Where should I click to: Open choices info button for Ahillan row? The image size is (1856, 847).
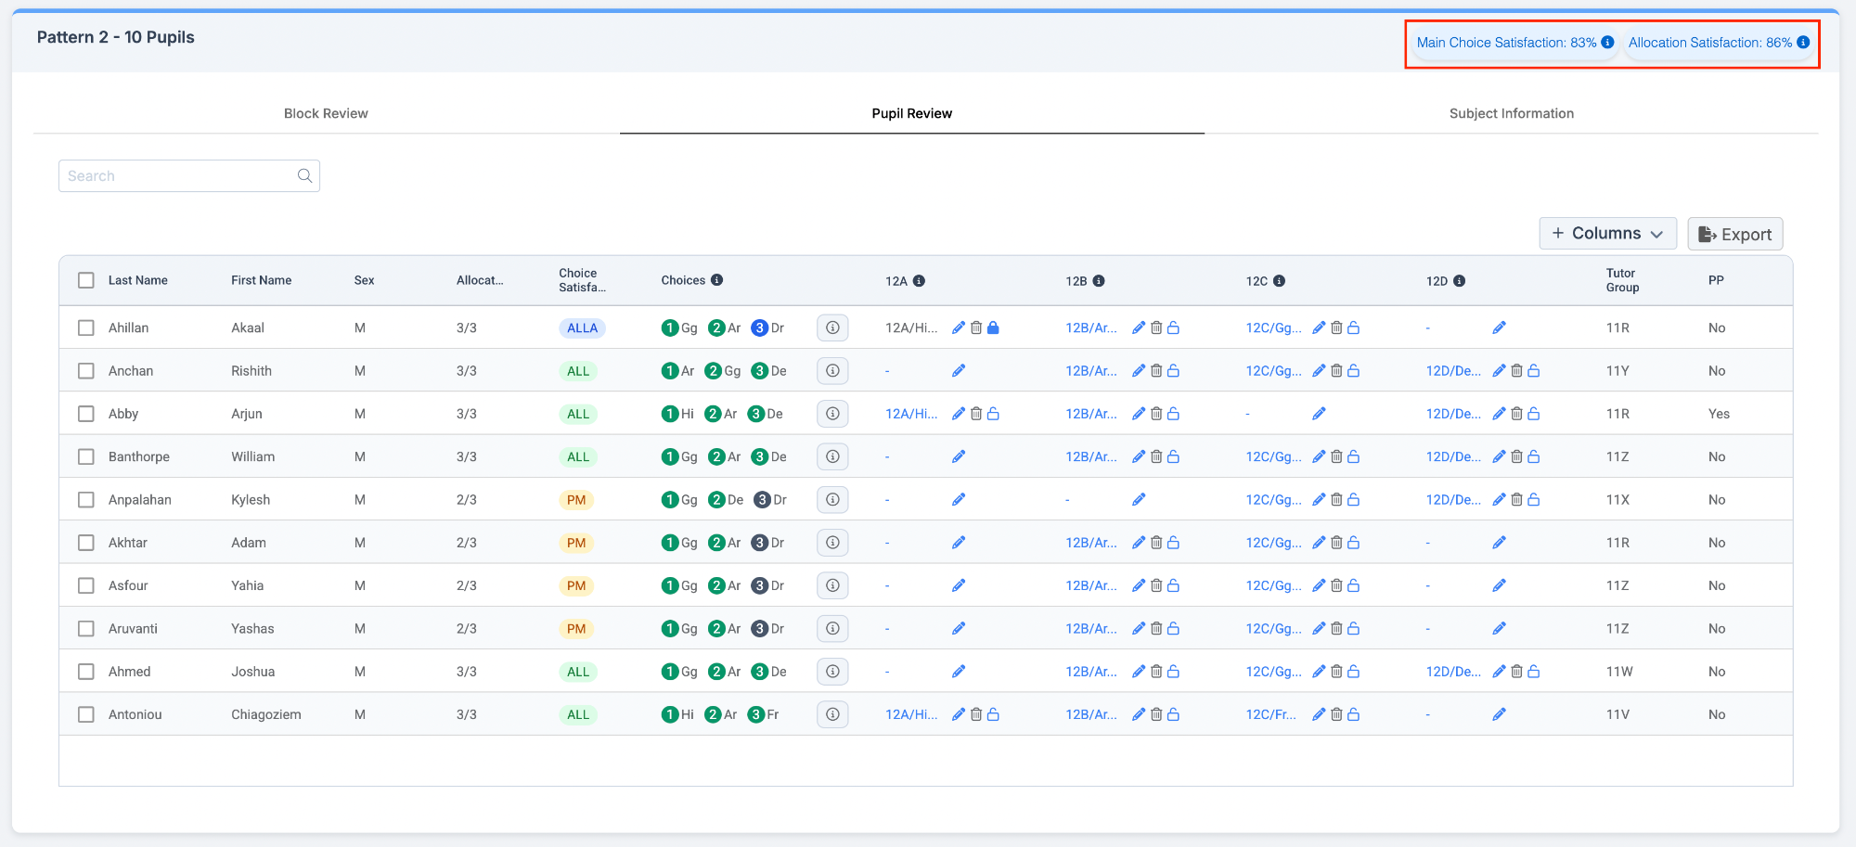(x=832, y=327)
